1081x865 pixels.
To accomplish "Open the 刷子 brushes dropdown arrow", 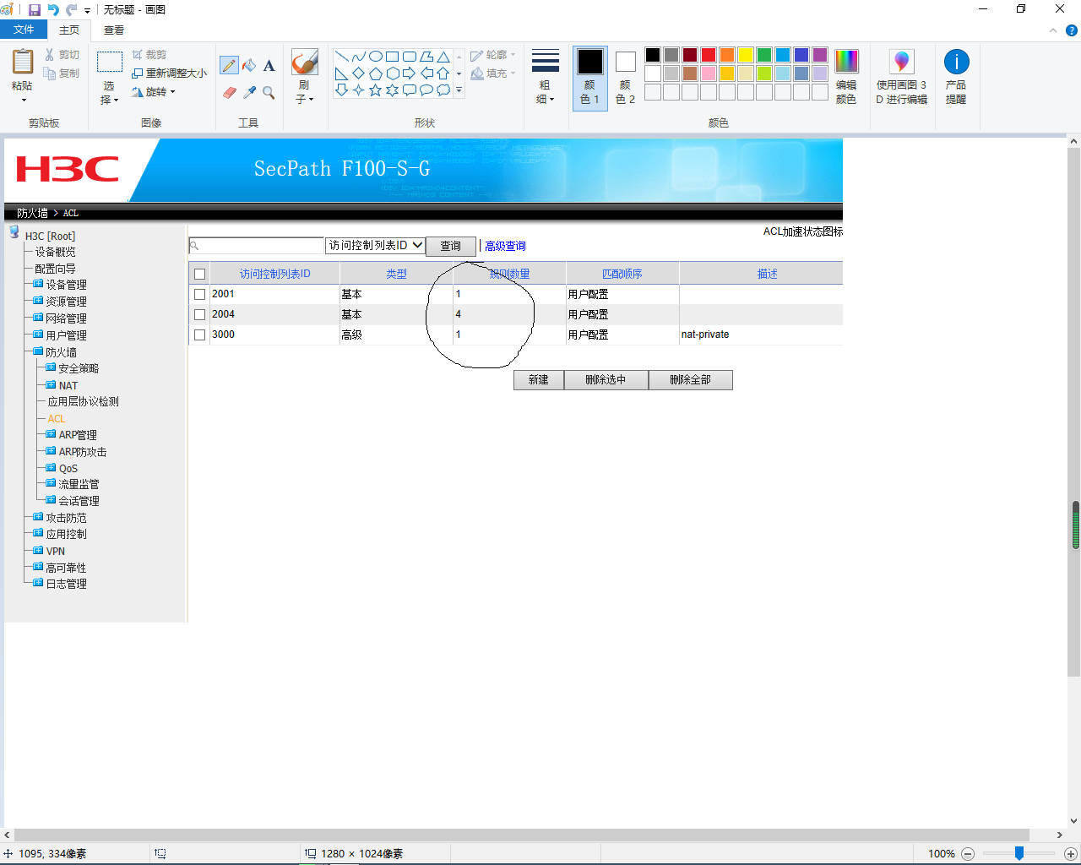I will coord(311,100).
